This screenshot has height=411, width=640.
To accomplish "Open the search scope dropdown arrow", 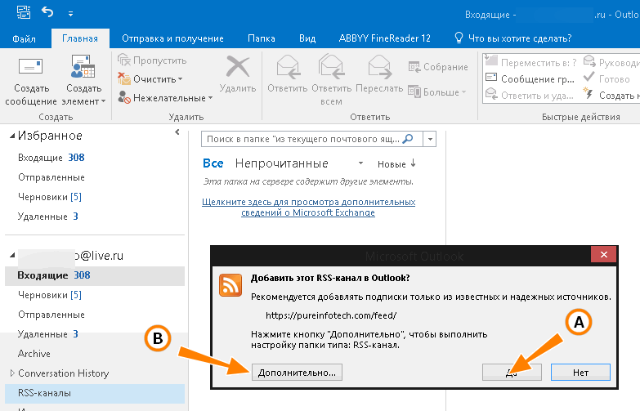I will point(430,139).
